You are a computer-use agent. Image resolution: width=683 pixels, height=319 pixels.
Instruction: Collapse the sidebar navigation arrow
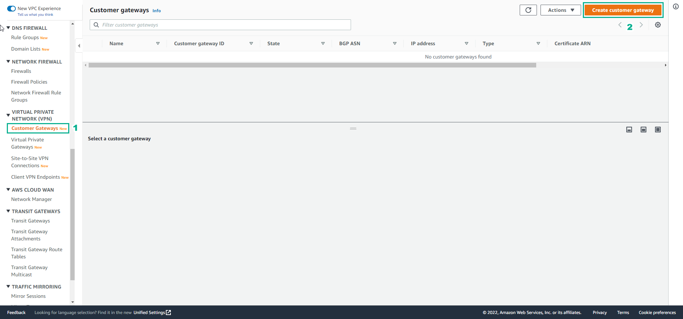coord(79,46)
